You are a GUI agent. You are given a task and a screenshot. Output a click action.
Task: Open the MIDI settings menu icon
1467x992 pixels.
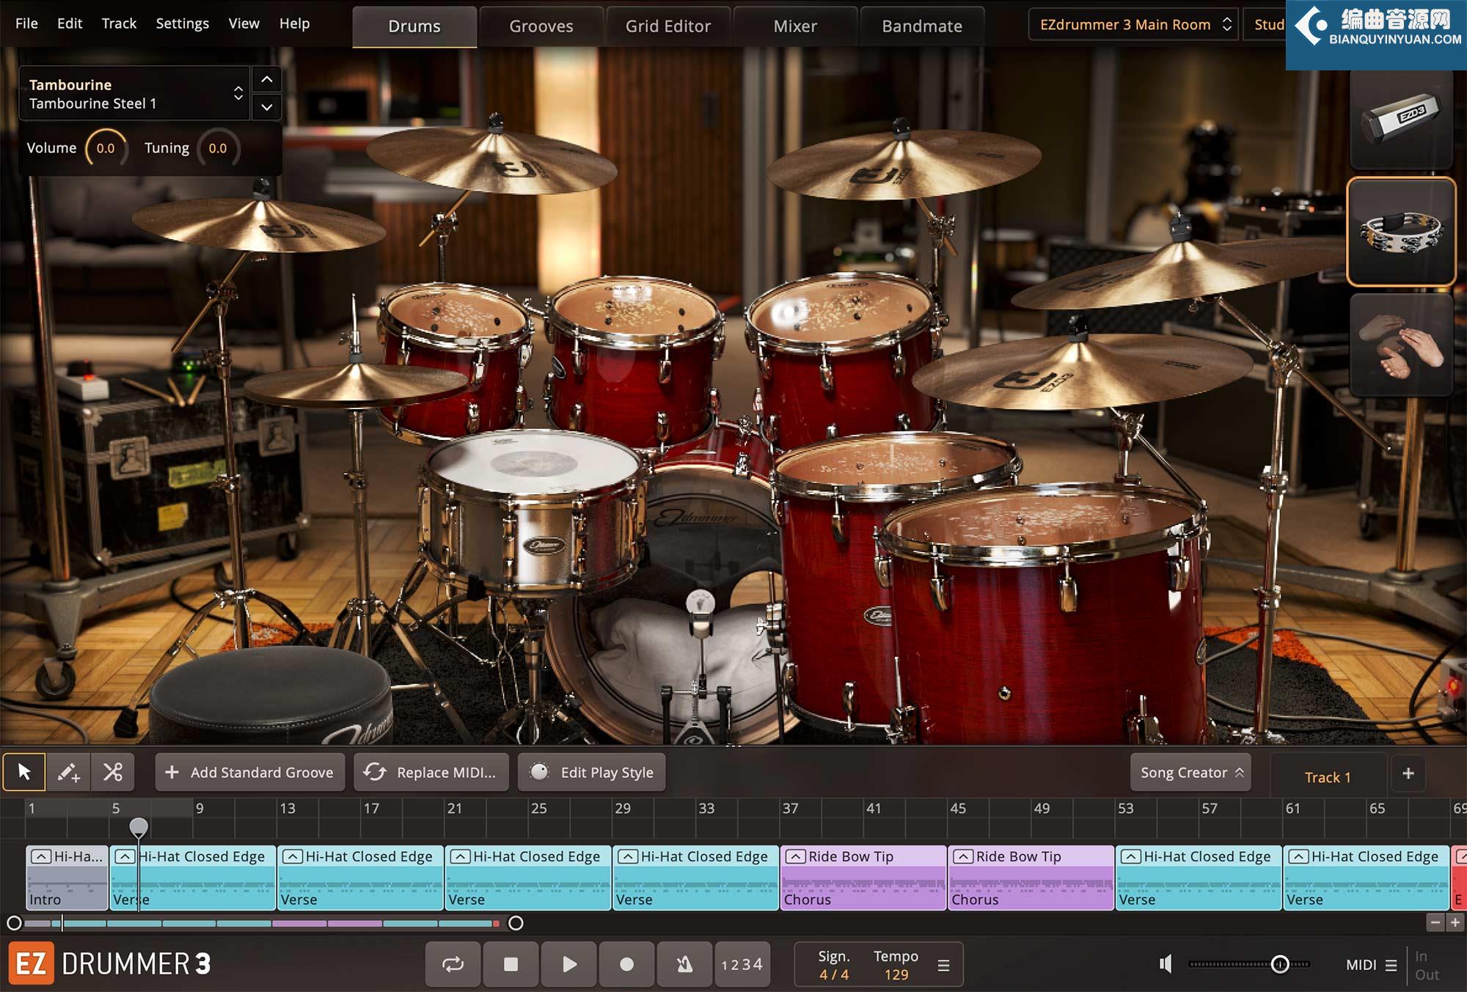[1391, 965]
